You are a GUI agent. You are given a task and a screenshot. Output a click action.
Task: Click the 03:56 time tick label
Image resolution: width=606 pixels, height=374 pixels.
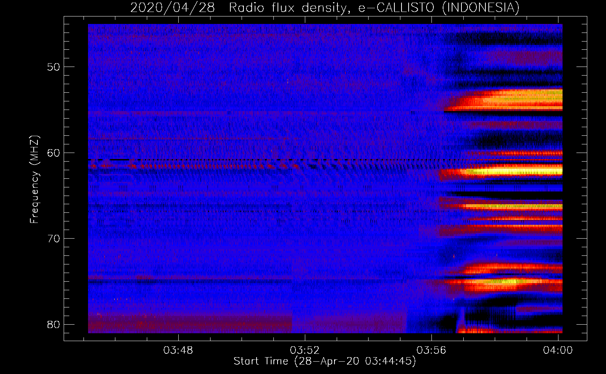click(x=431, y=350)
